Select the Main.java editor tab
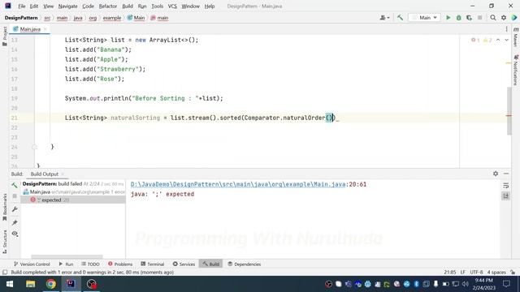Image resolution: width=520 pixels, height=292 pixels. (30, 29)
